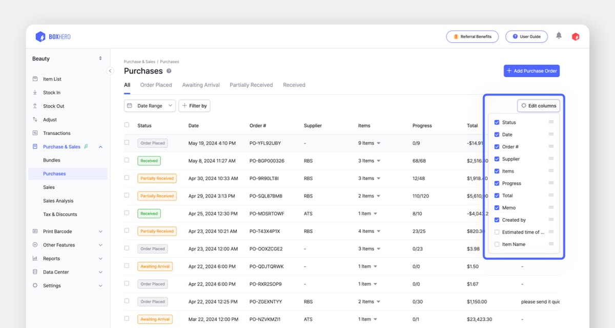Image resolution: width=615 pixels, height=328 pixels.
Task: Open the Beauty team selector
Action: [67, 59]
